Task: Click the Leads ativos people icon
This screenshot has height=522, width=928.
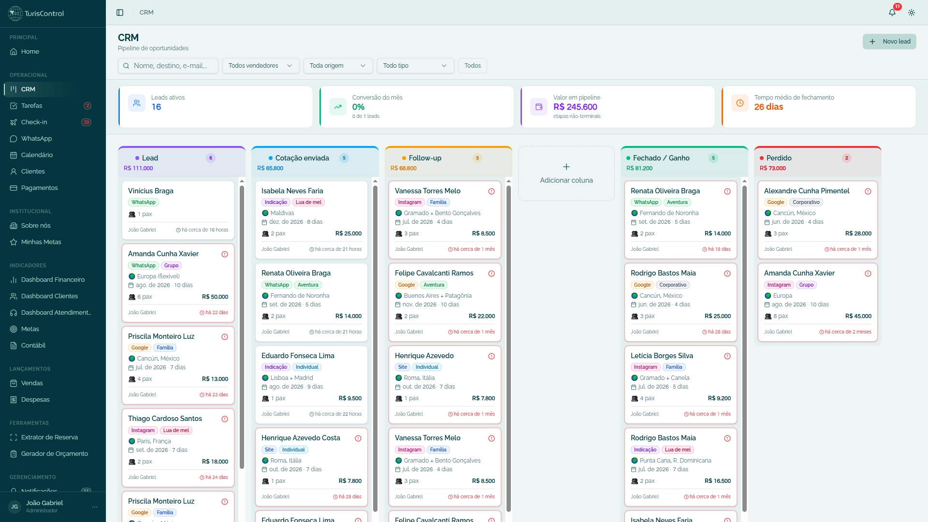Action: [137, 103]
